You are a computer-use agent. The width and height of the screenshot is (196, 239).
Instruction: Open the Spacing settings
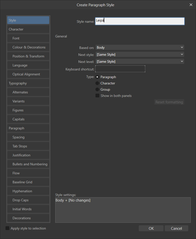(28, 137)
